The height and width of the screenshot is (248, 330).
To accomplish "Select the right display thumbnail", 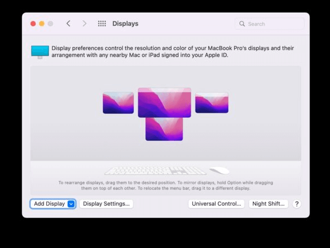I will 212,103.
